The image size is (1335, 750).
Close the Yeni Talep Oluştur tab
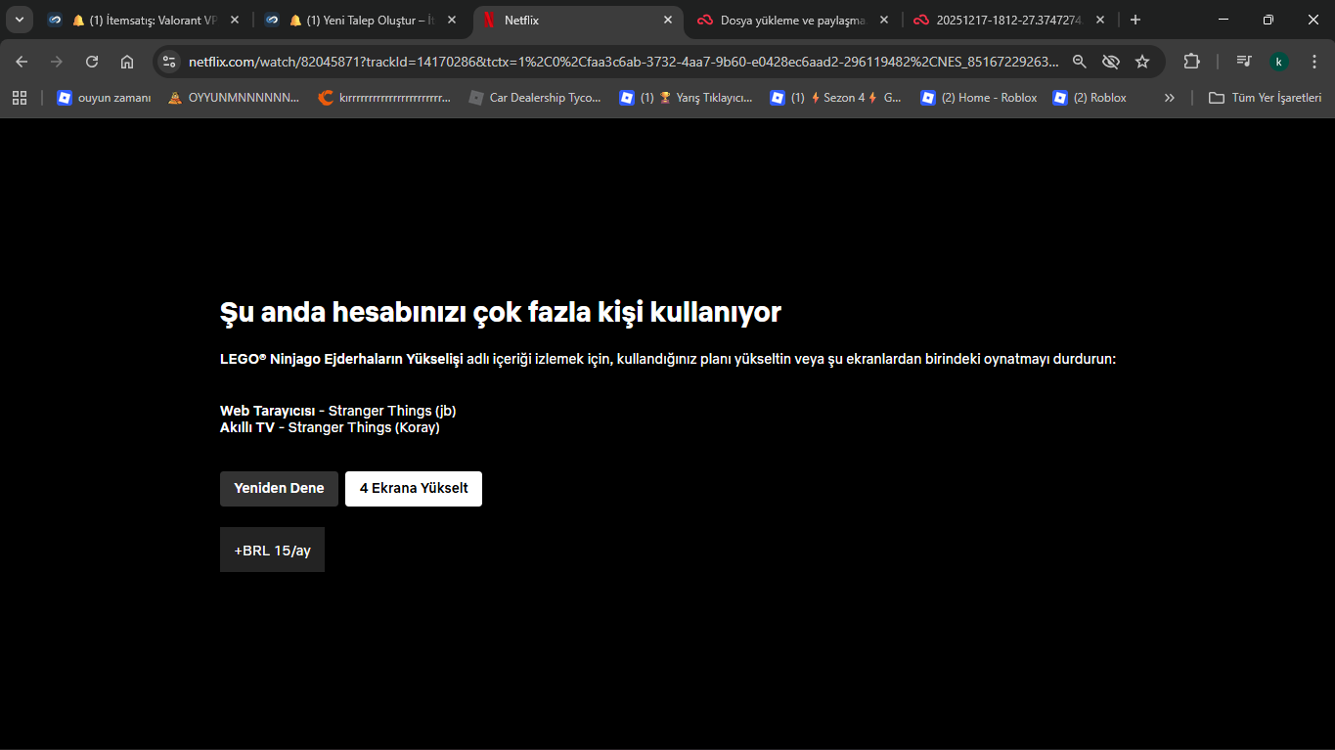pyautogui.click(x=451, y=20)
